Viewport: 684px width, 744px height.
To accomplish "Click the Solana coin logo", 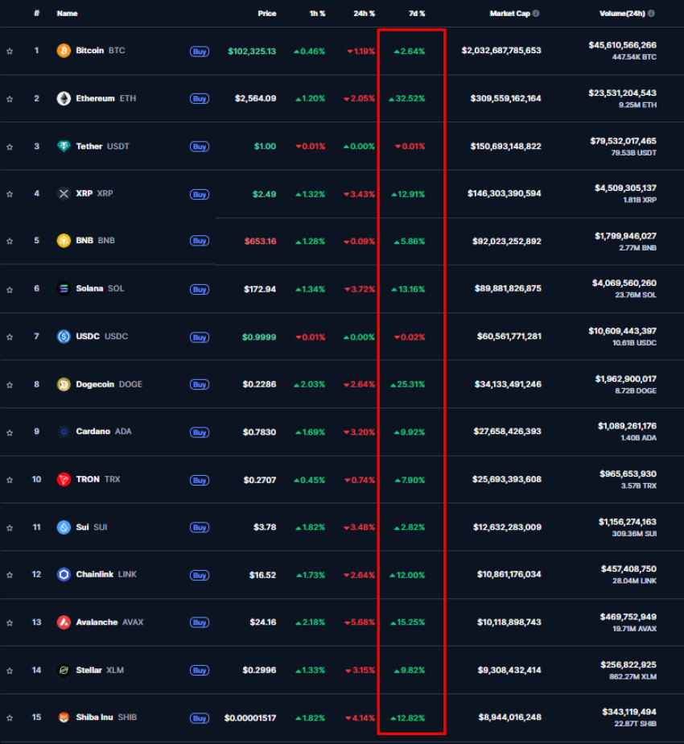I will pos(62,288).
